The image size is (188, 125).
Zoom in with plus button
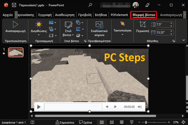pos(169,122)
